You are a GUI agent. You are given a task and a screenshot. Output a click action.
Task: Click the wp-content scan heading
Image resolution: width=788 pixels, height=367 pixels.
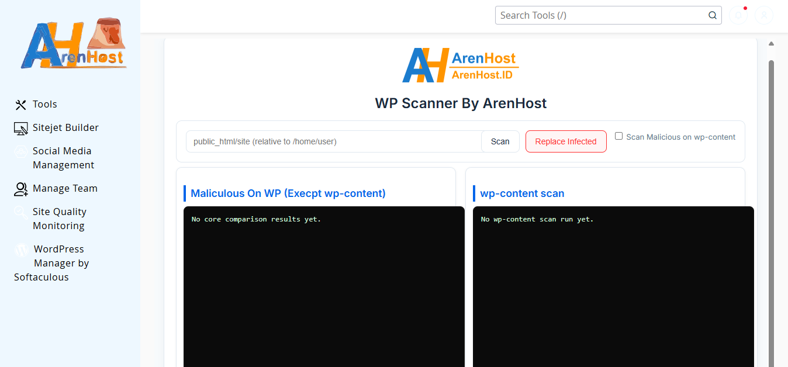[522, 193]
